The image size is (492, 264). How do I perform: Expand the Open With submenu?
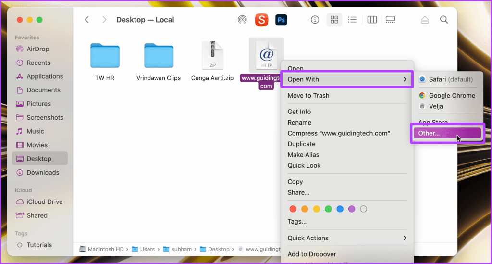347,79
